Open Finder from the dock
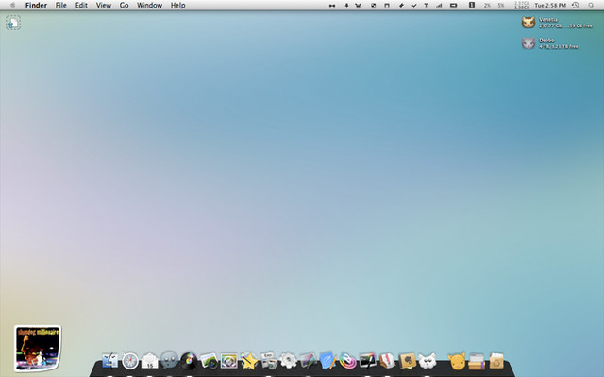The height and width of the screenshot is (377, 604). 109,361
